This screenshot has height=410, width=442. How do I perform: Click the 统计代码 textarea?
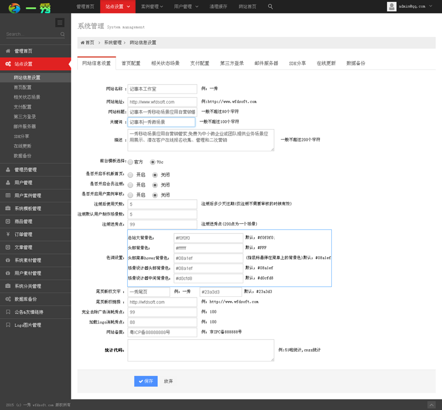[201, 351]
